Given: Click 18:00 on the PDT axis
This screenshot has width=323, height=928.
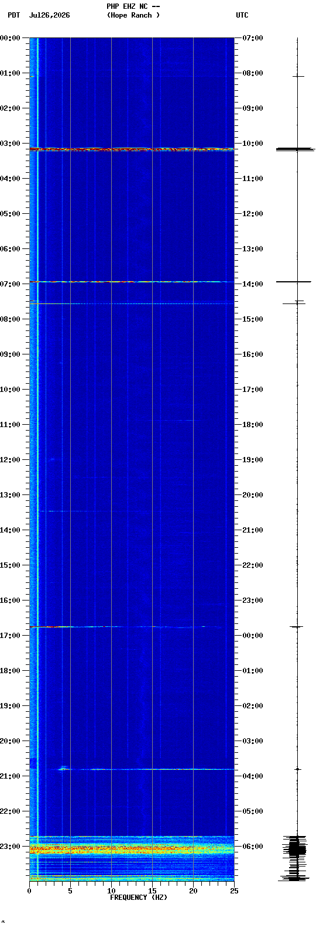Looking at the screenshot, I should pyautogui.click(x=10, y=671).
